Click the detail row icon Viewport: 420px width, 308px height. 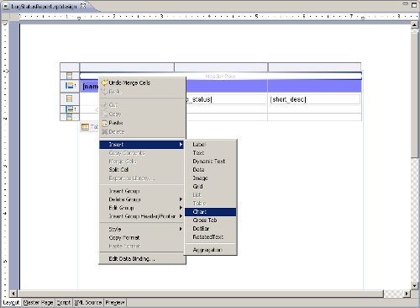[x=69, y=98]
